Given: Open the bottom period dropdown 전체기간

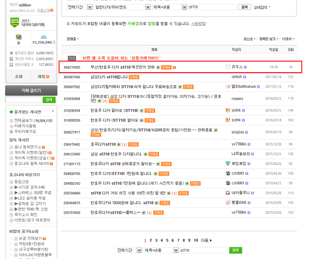Looking at the screenshot, I should tap(129, 250).
